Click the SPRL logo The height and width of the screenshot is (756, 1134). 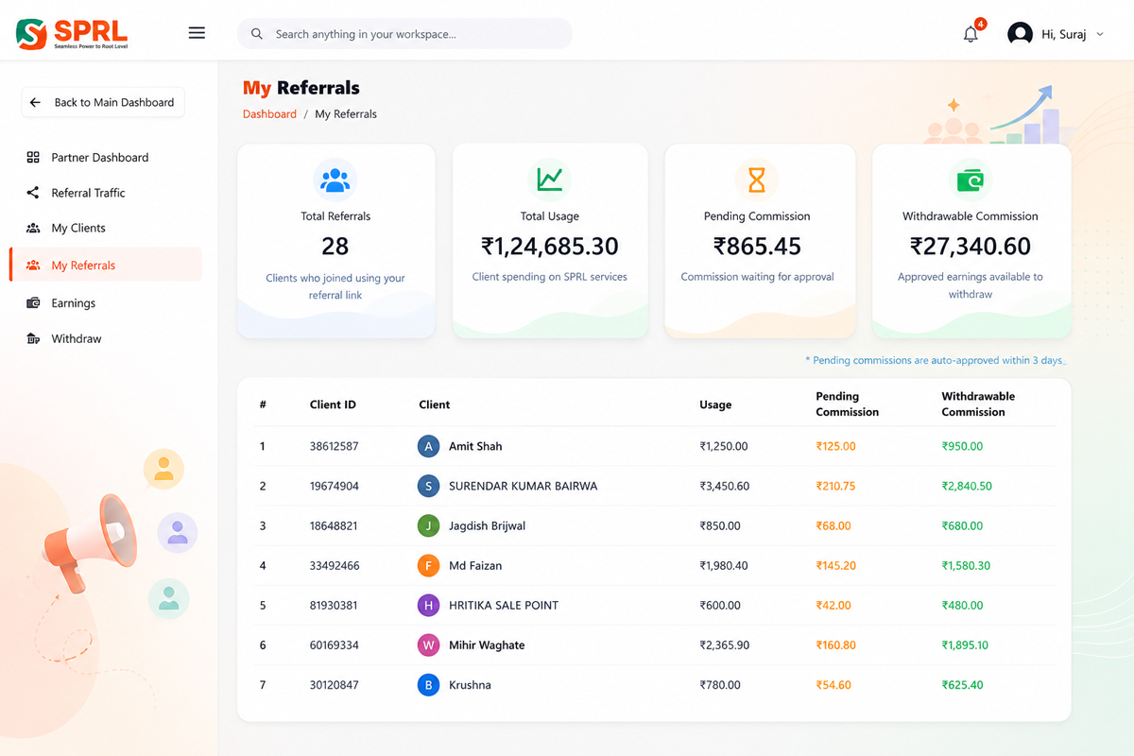(x=72, y=34)
